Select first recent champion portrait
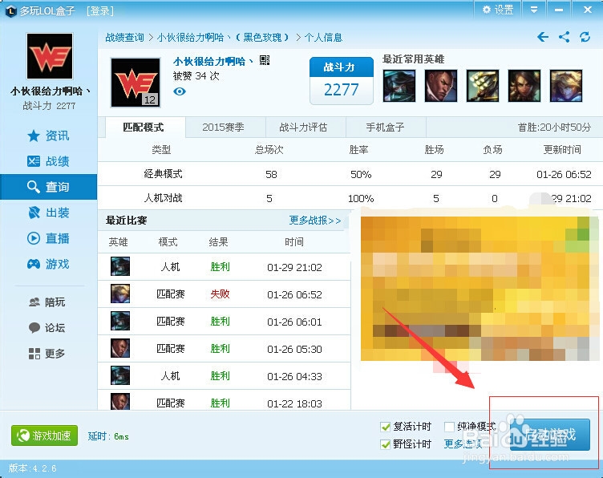This screenshot has width=603, height=478. (399, 86)
